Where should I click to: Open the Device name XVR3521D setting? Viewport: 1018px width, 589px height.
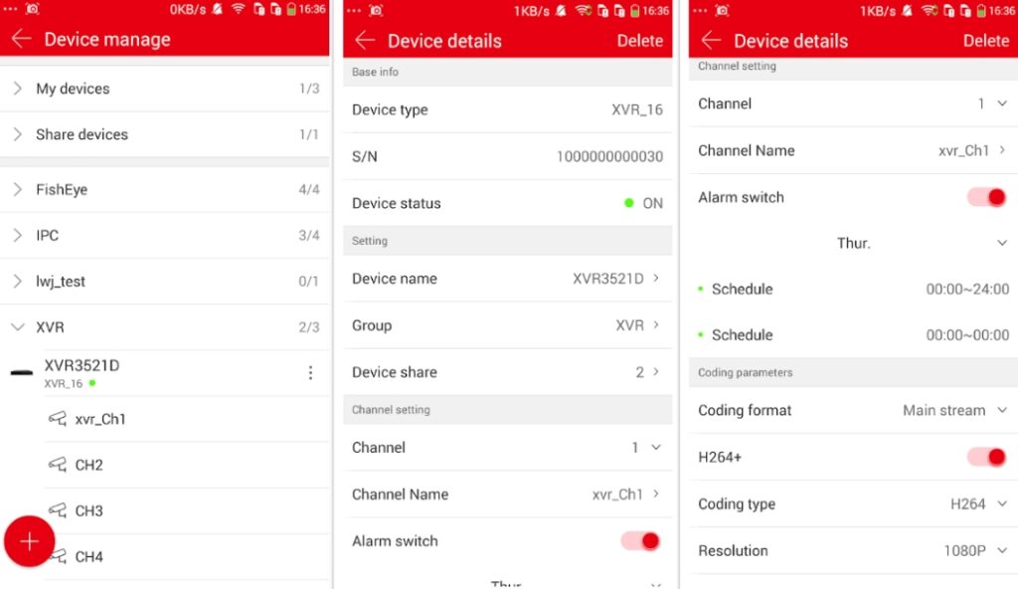coord(507,279)
